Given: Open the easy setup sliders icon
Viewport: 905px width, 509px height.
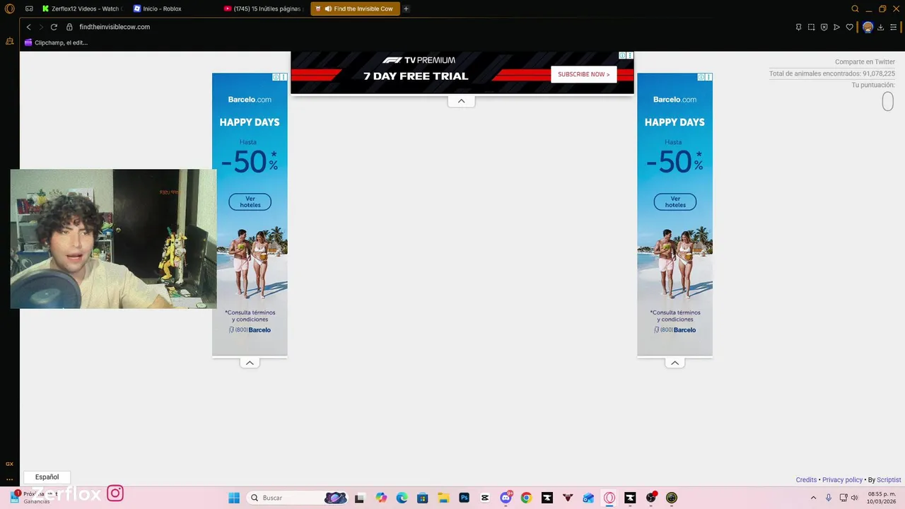Looking at the screenshot, I should 893,27.
